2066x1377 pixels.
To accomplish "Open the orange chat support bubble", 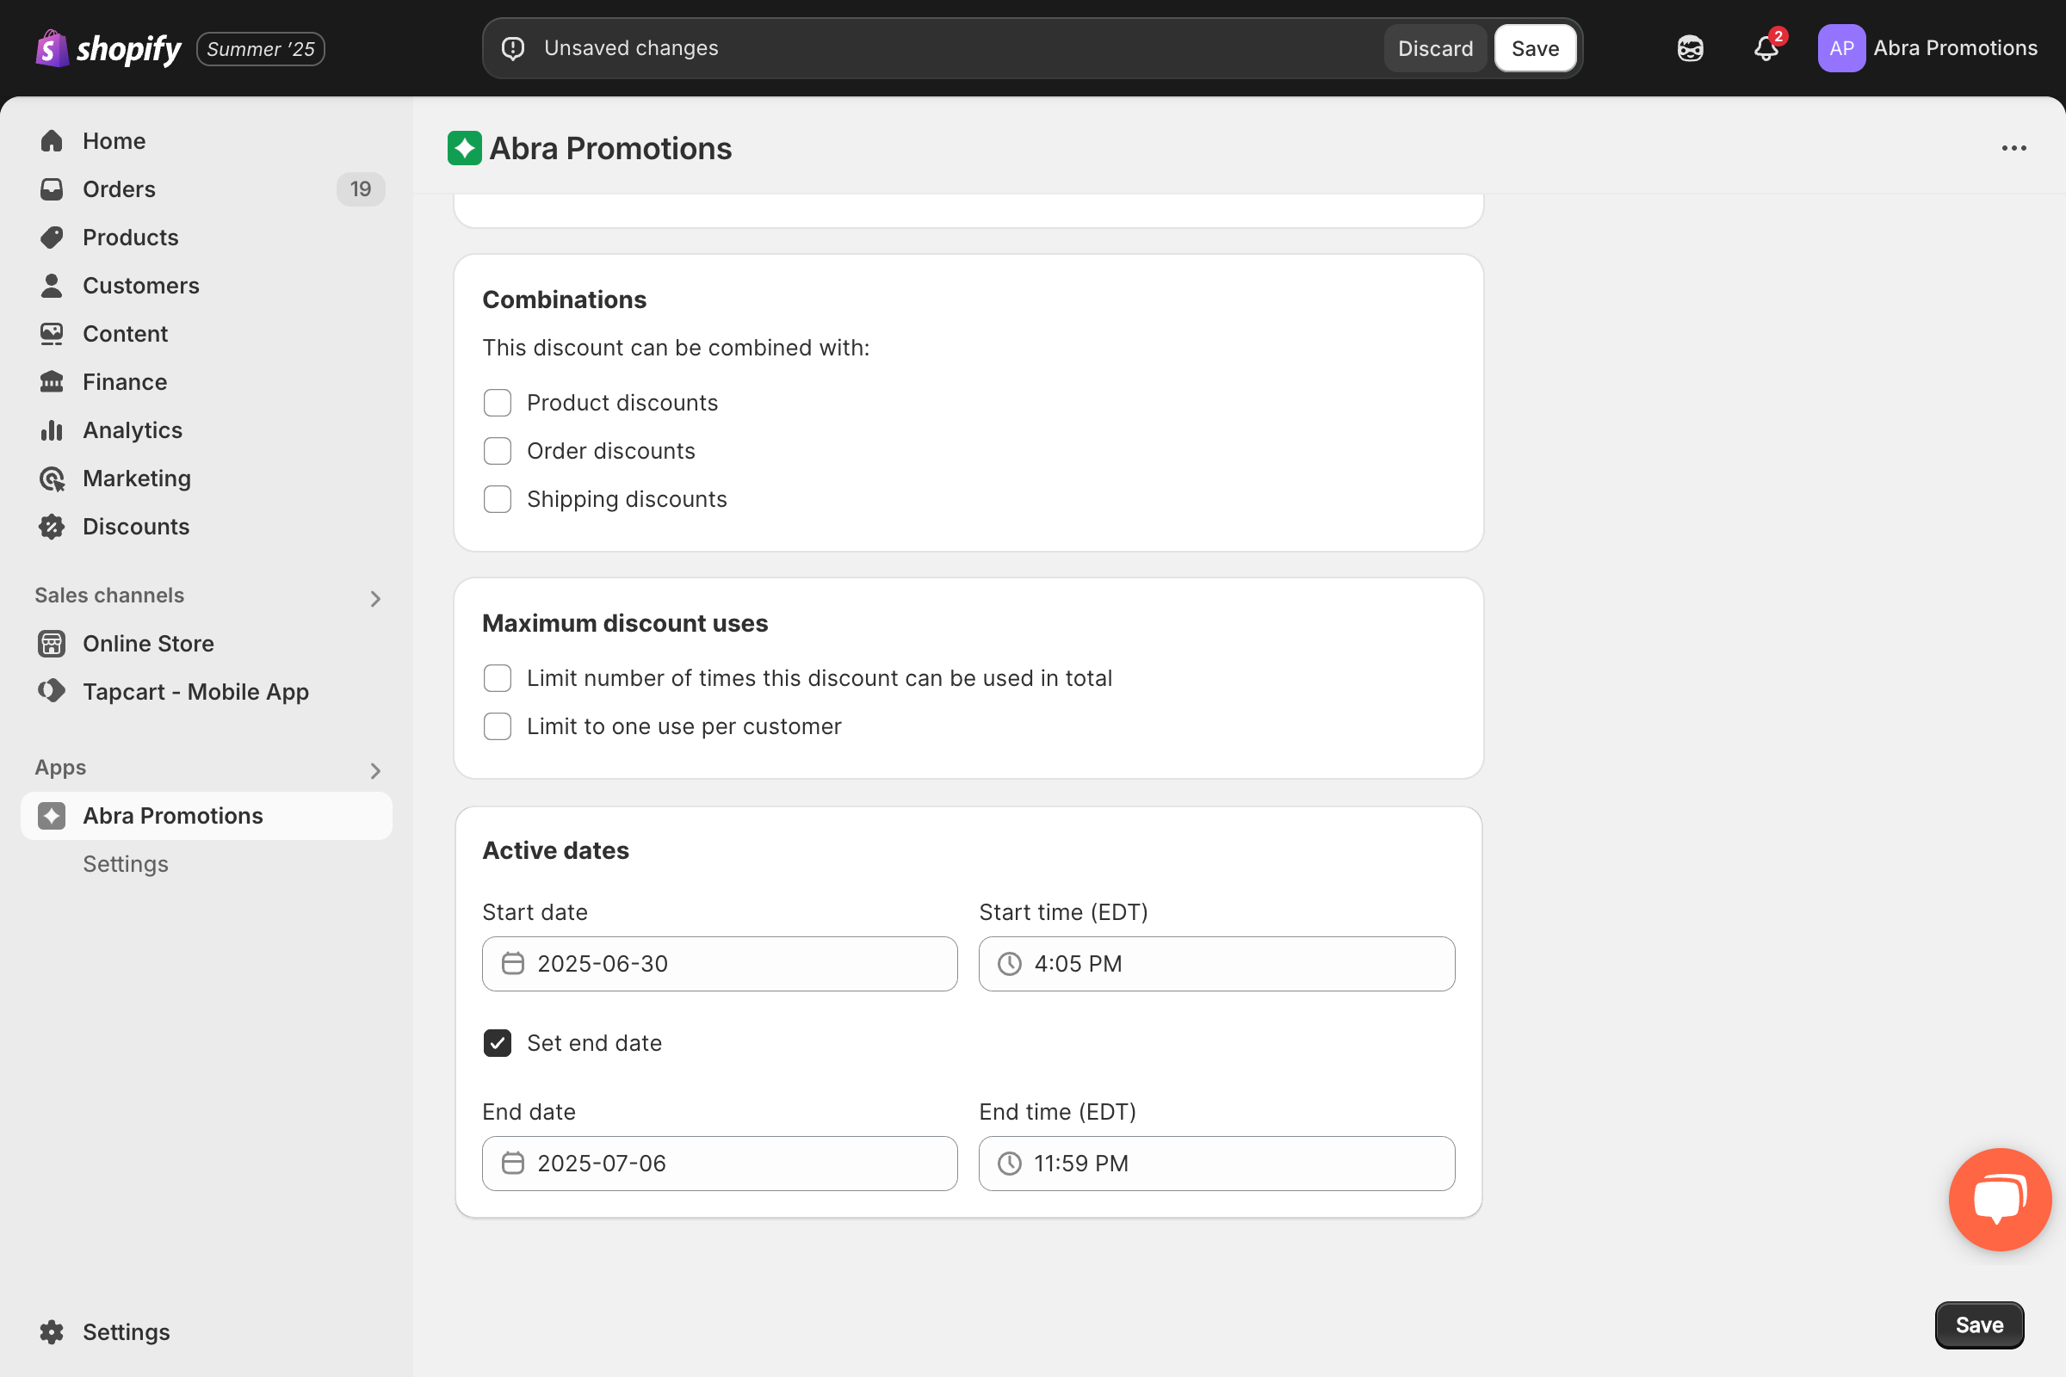I will [x=1999, y=1200].
